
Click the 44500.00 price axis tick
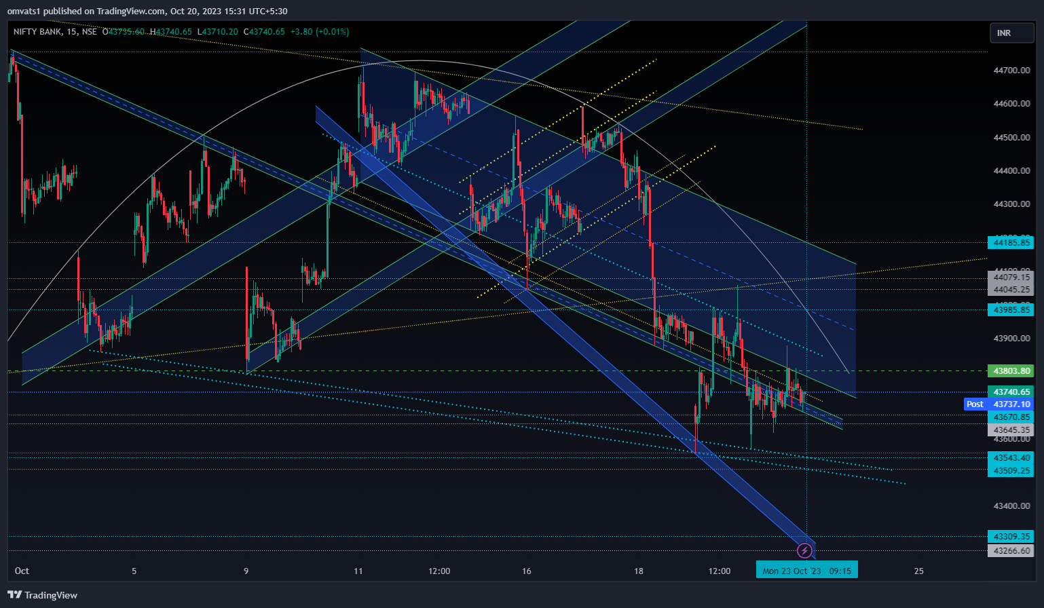point(1011,137)
